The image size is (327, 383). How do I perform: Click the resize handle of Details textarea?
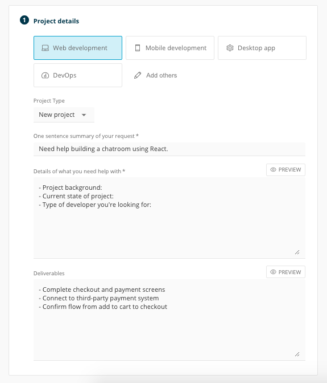(297, 252)
